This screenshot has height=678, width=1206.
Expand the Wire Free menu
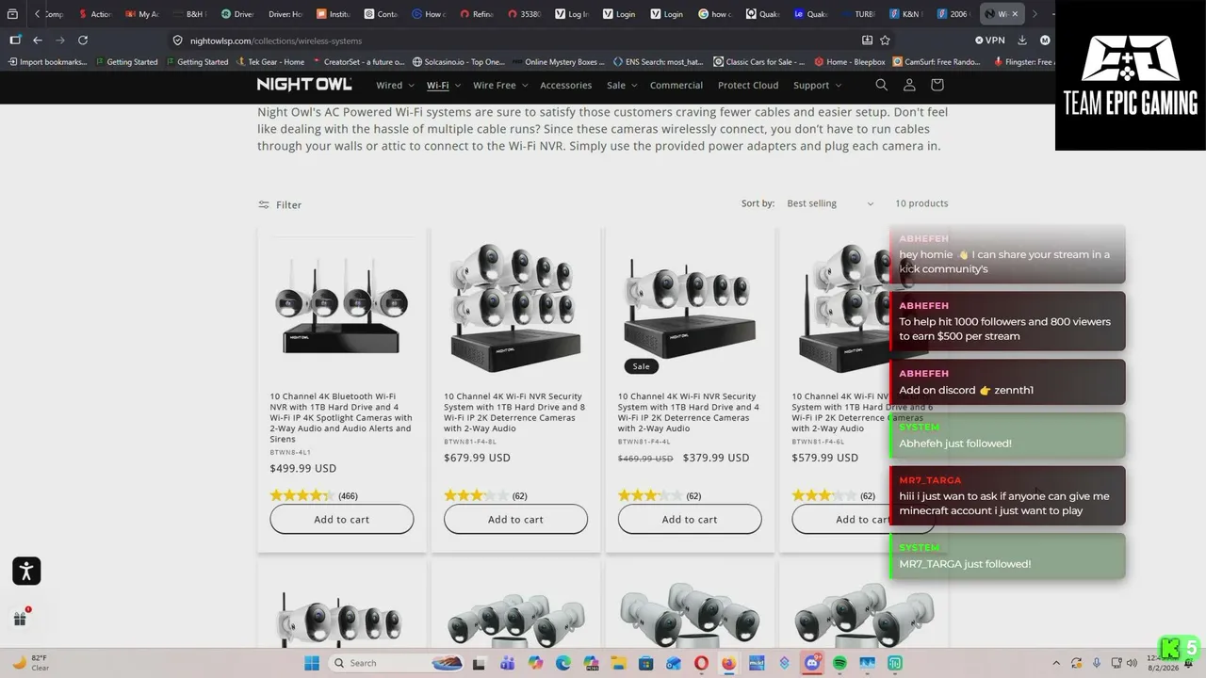click(x=500, y=85)
